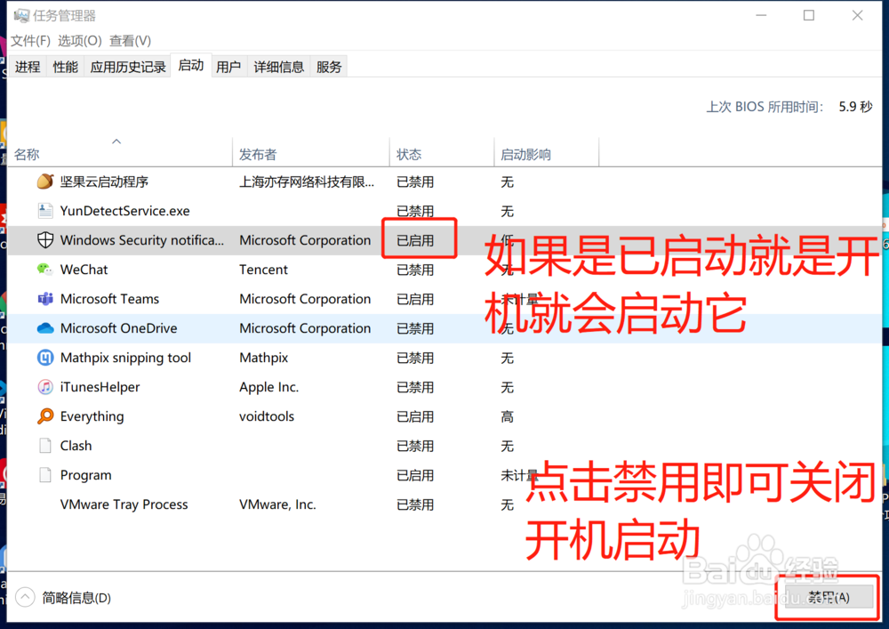Select the 启动 tab

(x=191, y=66)
